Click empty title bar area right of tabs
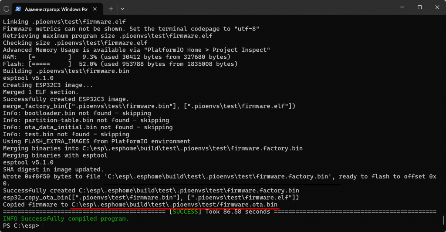The height and width of the screenshot is (232, 446). pyautogui.click(x=261, y=8)
